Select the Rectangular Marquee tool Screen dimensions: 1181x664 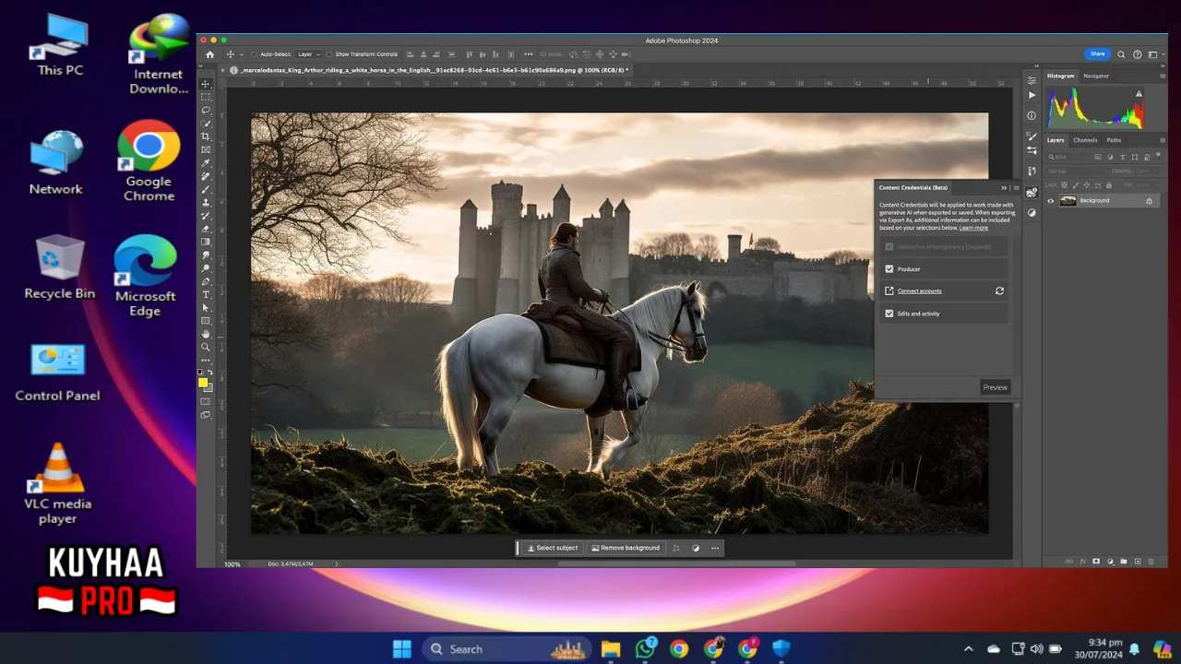point(206,97)
